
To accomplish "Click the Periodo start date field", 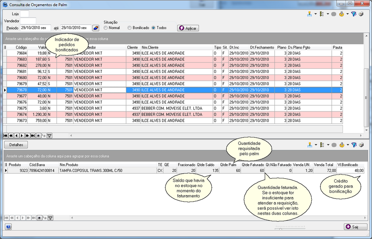I will point(35,28).
